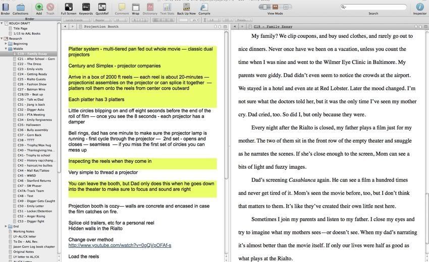Go back in C19 Family Essay editor history
The height and width of the screenshot is (262, 429).
click(x=235, y=27)
